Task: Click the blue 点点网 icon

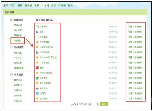Action: [37, 93]
